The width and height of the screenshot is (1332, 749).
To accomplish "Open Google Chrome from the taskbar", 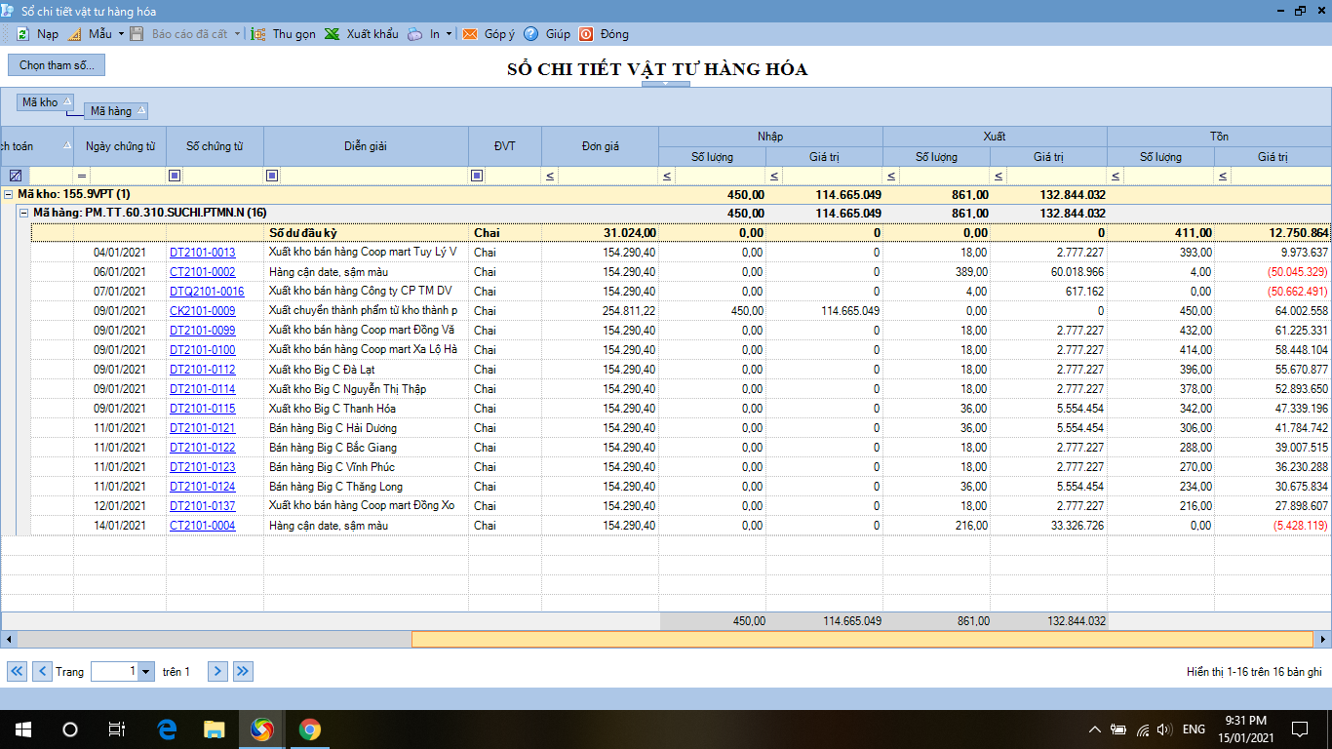I will click(309, 729).
